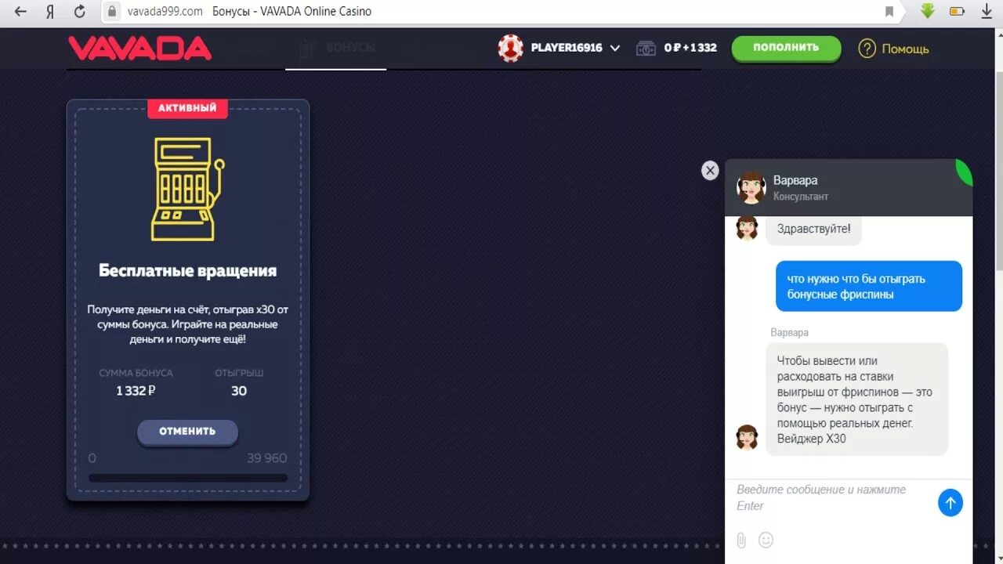Screen dimensions: 1003x564
Task: Click the slot machine bonus icon
Action: tap(188, 189)
